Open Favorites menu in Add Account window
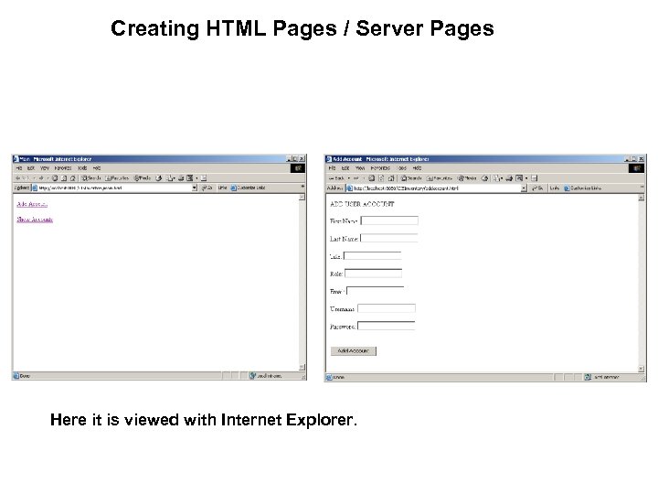Screen dimensions: 658x494 pyautogui.click(x=380, y=168)
